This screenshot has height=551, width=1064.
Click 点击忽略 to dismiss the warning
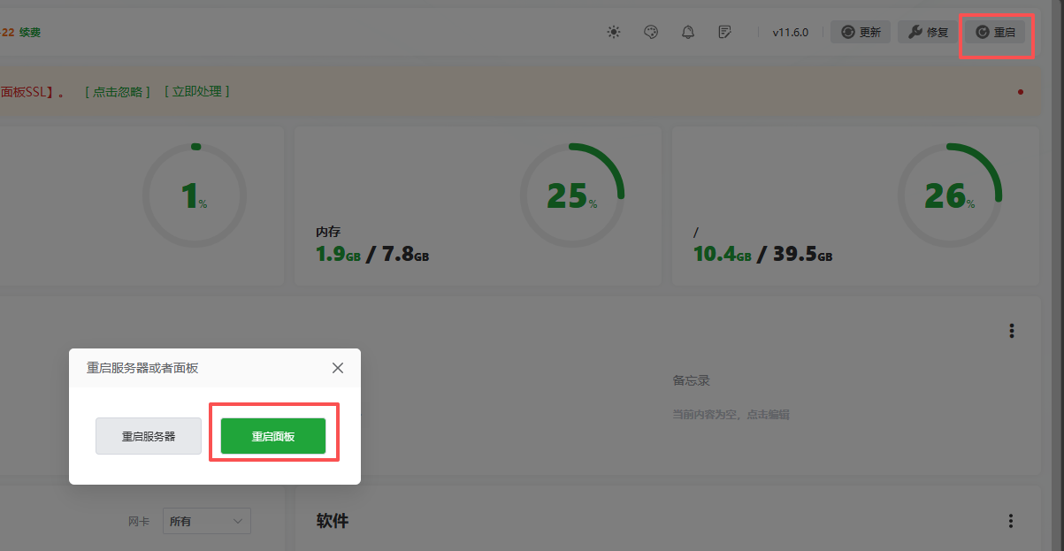(x=118, y=91)
